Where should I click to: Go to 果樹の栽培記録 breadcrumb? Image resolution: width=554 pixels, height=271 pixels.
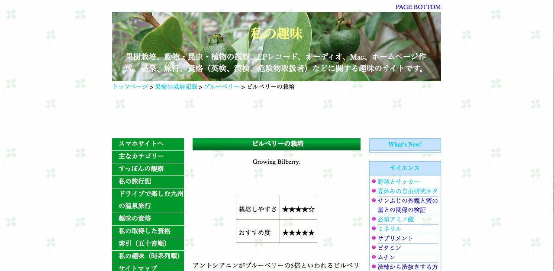176,86
